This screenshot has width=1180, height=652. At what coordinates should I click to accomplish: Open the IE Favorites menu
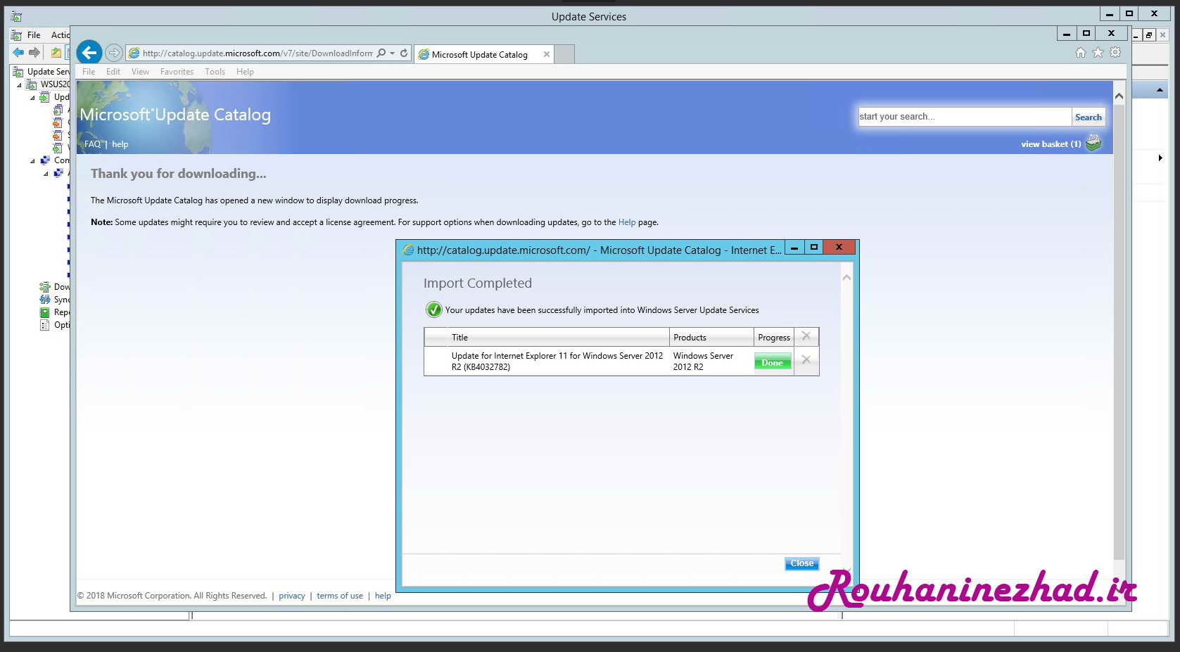[x=177, y=72]
